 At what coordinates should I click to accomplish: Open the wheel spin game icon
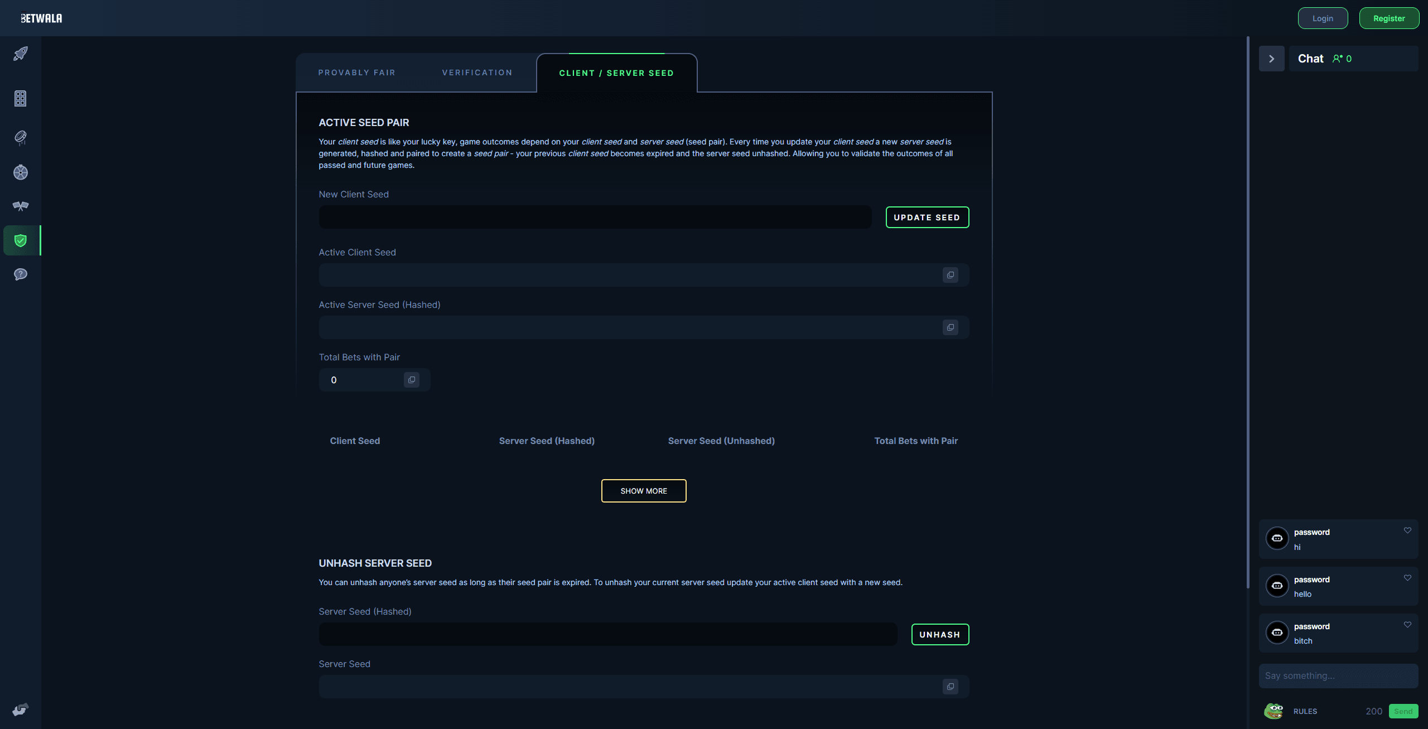[x=21, y=172]
